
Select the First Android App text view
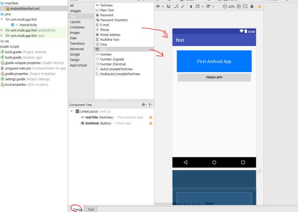tap(214, 61)
